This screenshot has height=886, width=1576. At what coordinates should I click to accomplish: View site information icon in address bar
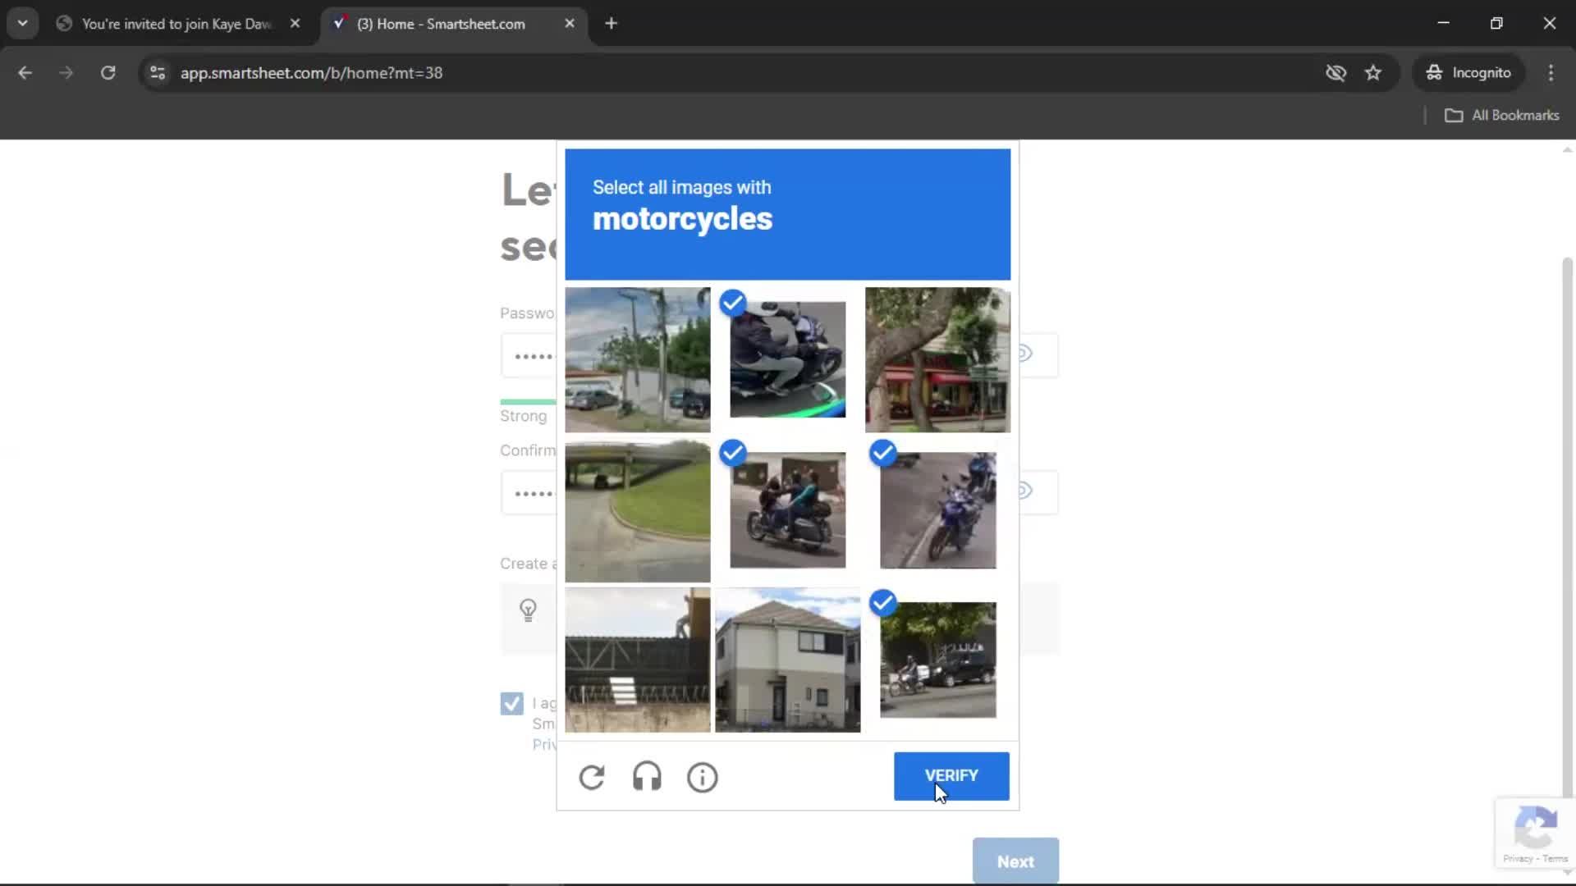158,73
